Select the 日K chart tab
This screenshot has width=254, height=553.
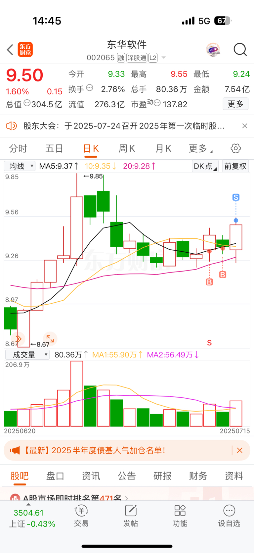(x=91, y=149)
